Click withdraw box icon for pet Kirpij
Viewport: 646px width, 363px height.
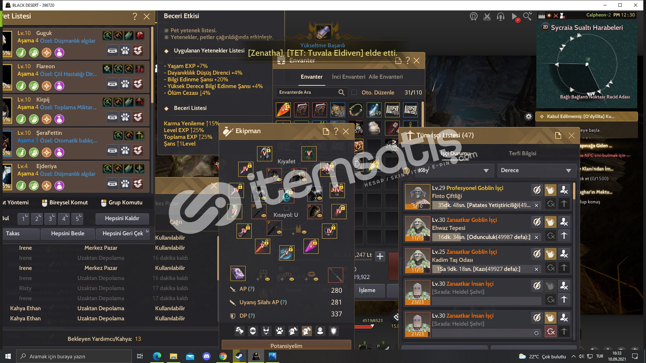coord(138,117)
